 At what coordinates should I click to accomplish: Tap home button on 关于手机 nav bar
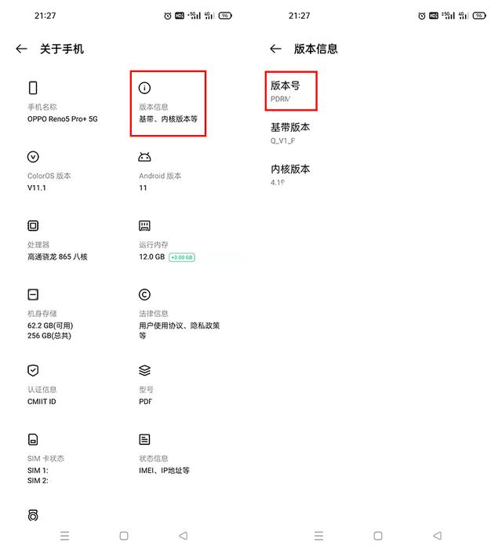tap(124, 536)
